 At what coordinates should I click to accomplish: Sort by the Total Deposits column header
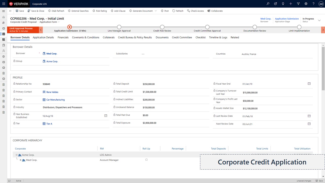(x=218, y=148)
